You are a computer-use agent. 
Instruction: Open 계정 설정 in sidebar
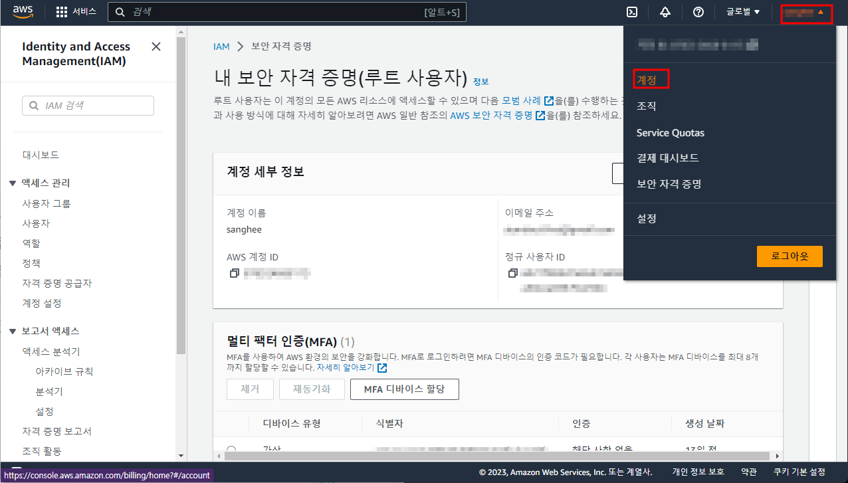click(42, 303)
